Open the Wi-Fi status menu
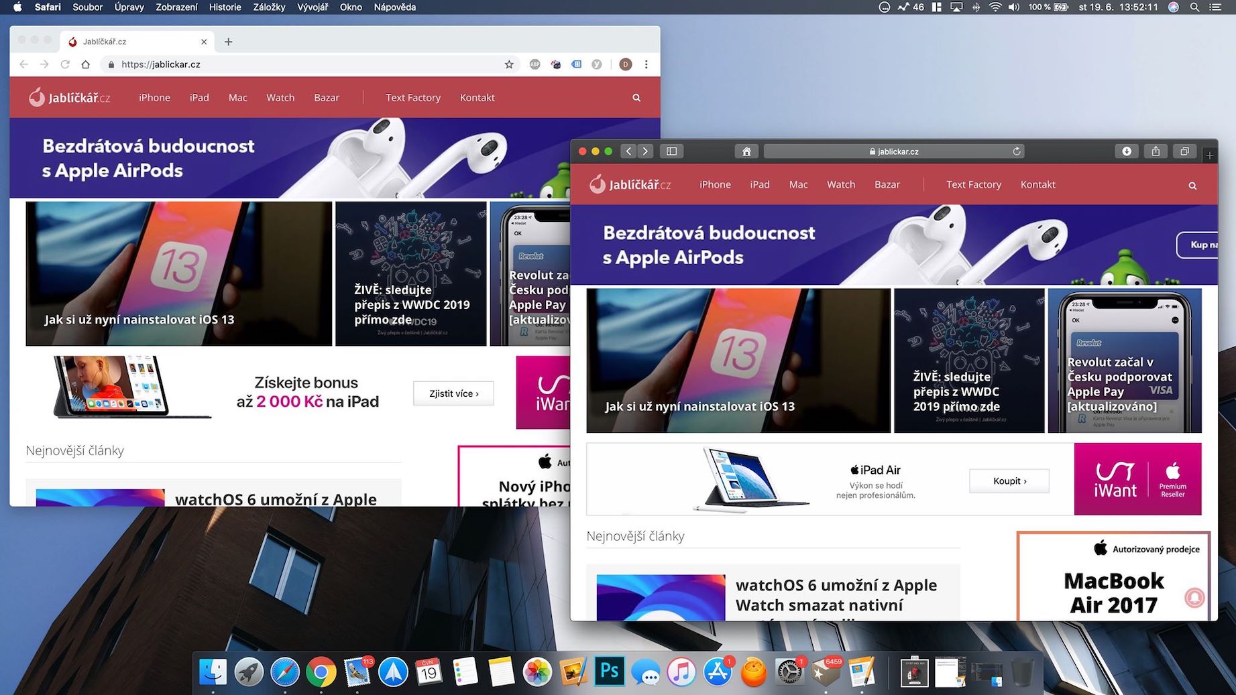This screenshot has width=1236, height=695. coord(995,7)
